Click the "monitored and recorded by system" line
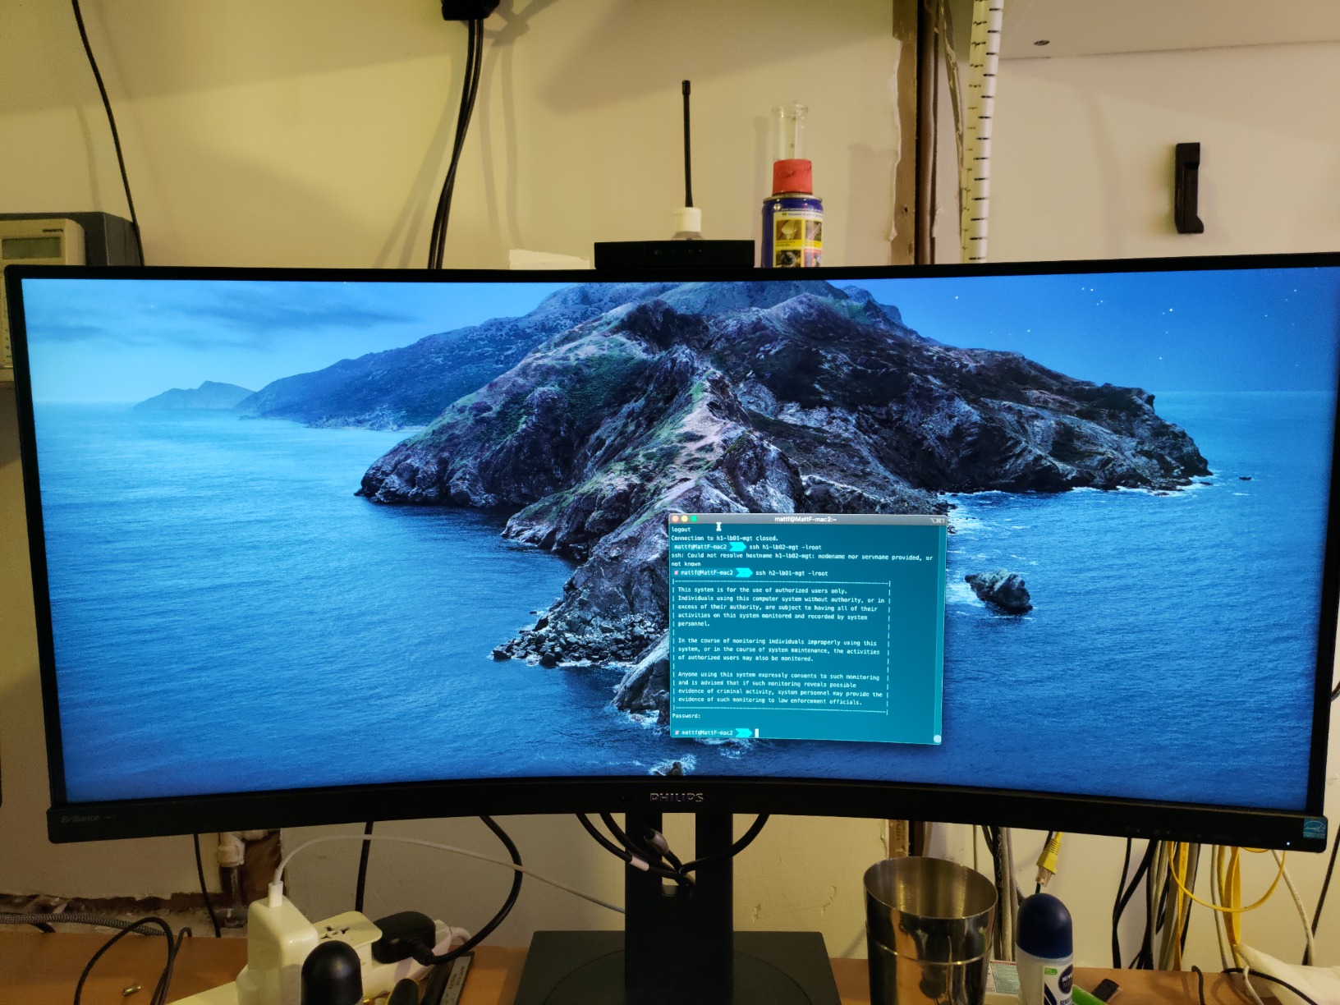 click(773, 616)
